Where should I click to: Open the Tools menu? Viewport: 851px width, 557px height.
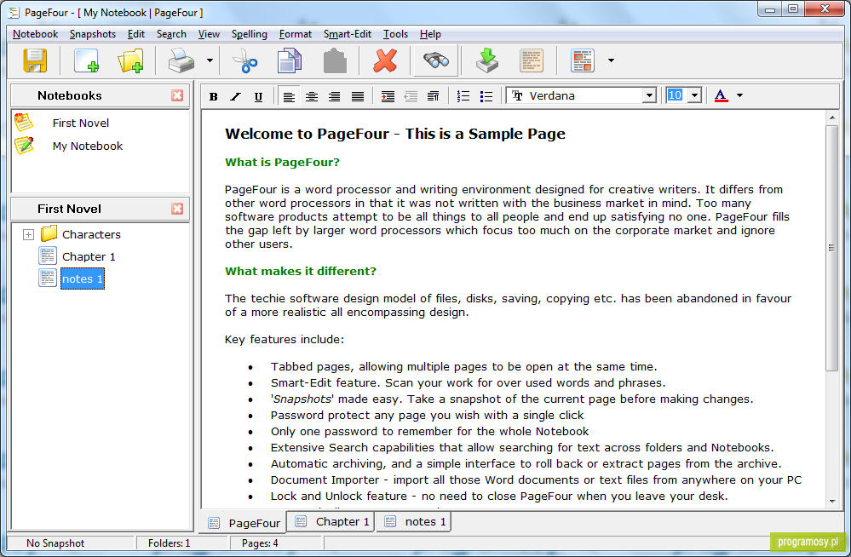pos(395,34)
